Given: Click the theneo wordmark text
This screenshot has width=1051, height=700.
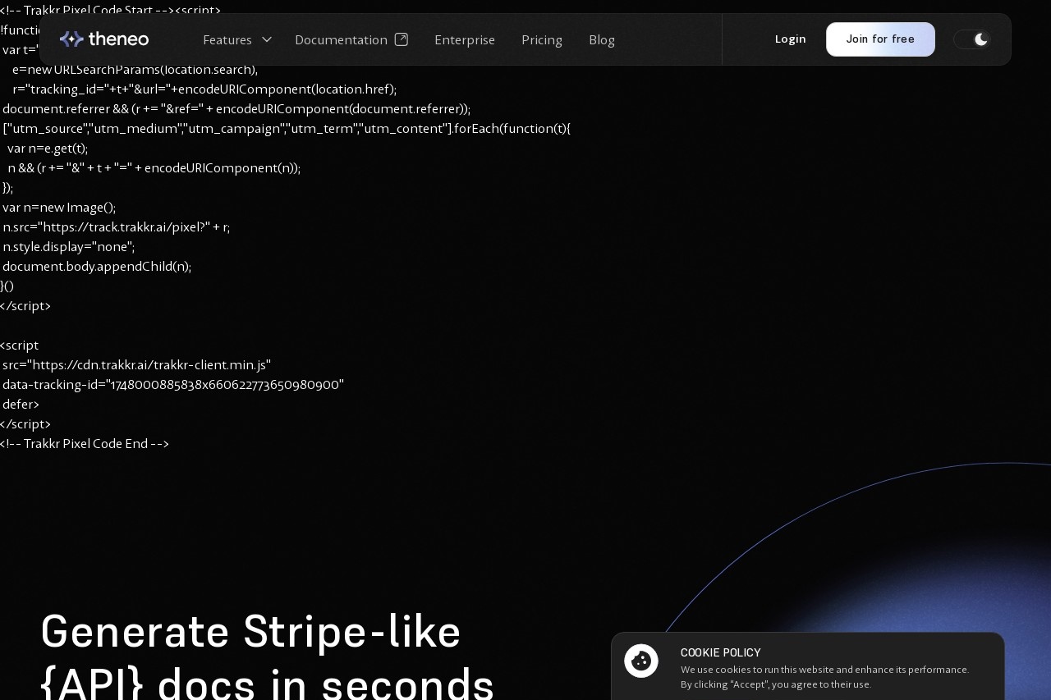Looking at the screenshot, I should tap(119, 39).
